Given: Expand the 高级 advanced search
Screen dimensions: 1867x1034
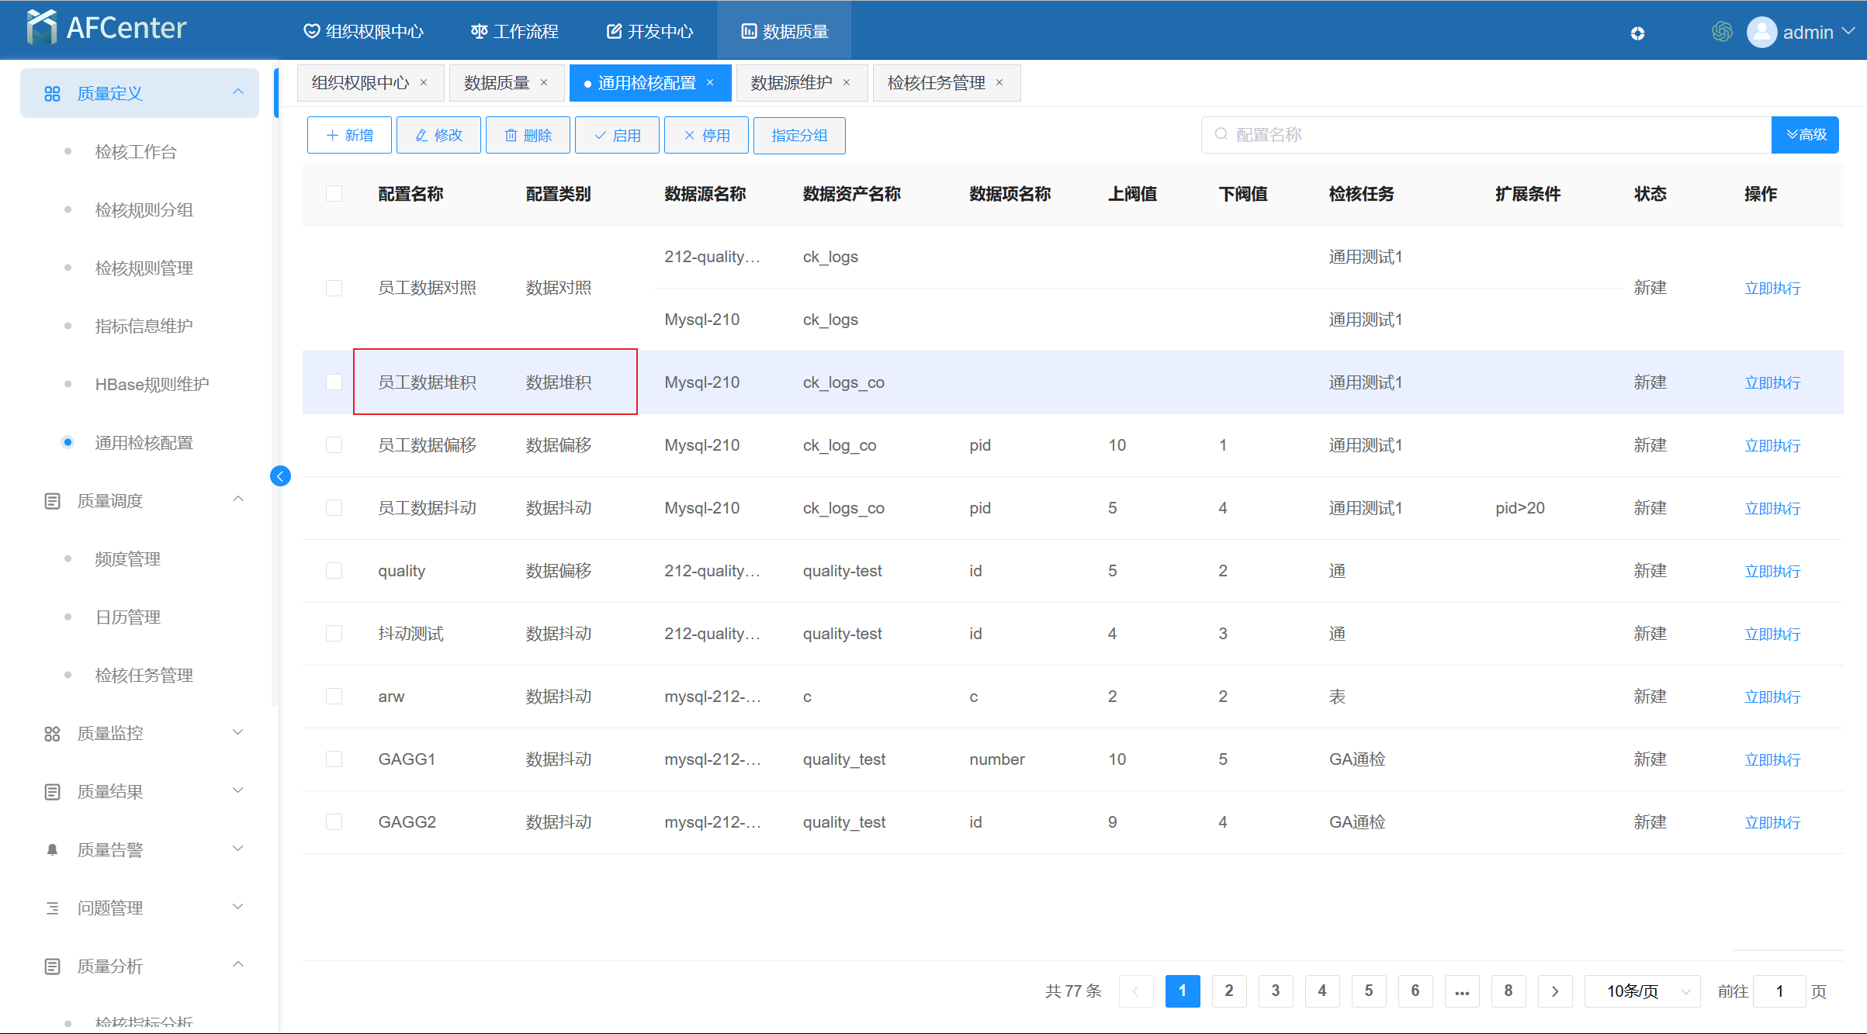Looking at the screenshot, I should 1805,135.
